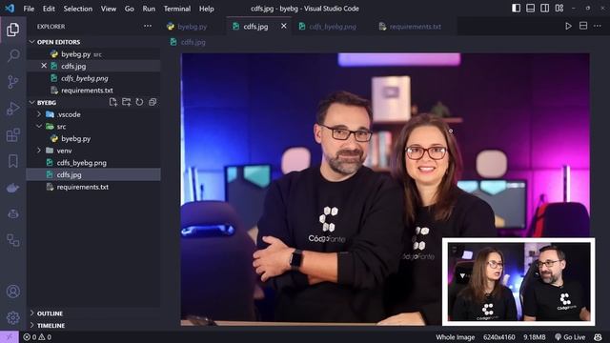Open the Search view in activity bar
The height and width of the screenshot is (343, 610).
tap(12, 55)
